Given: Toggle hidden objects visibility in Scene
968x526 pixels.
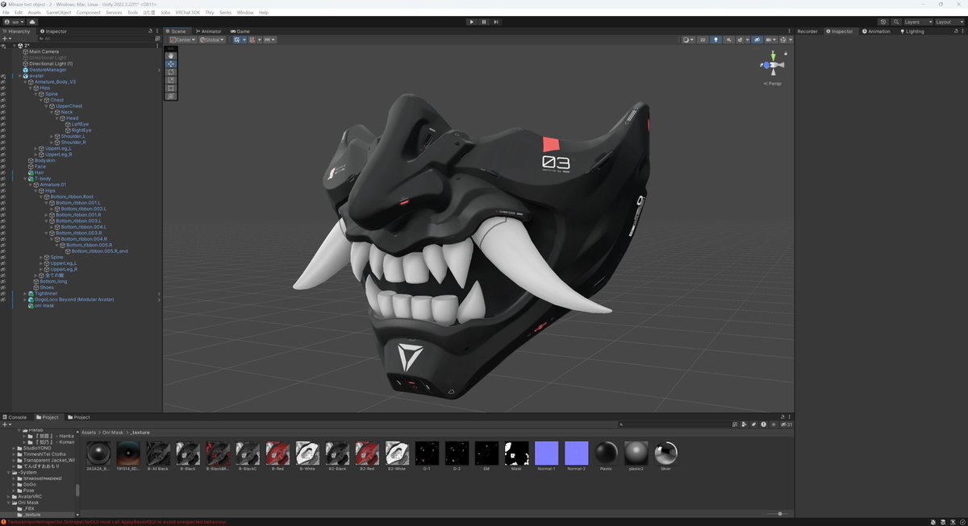Looking at the screenshot, I should (x=757, y=39).
